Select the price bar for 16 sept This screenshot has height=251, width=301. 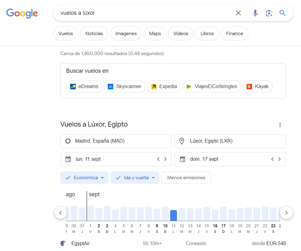(215, 215)
